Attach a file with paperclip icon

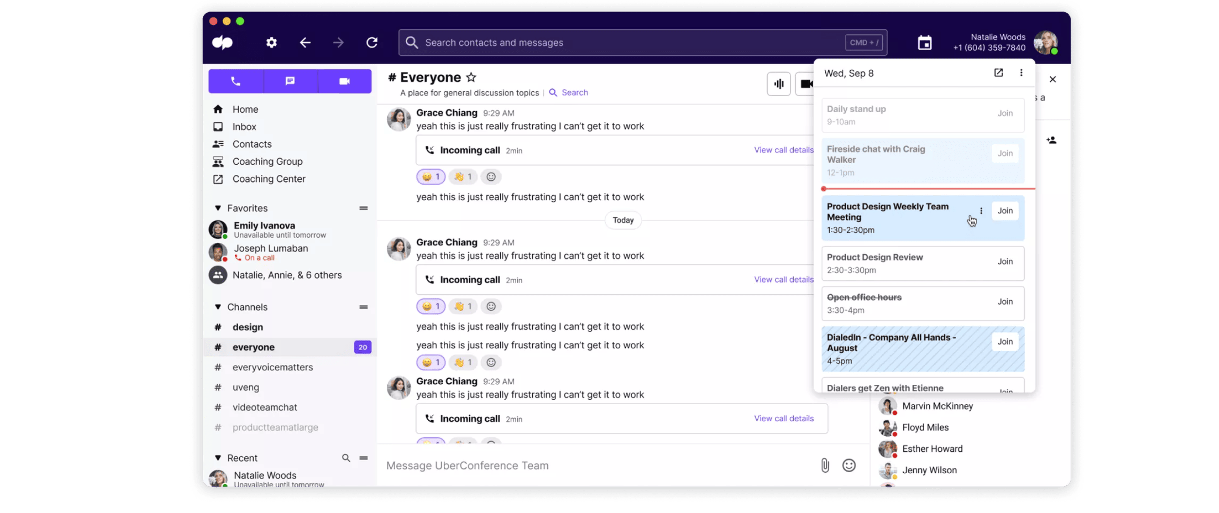tap(825, 466)
